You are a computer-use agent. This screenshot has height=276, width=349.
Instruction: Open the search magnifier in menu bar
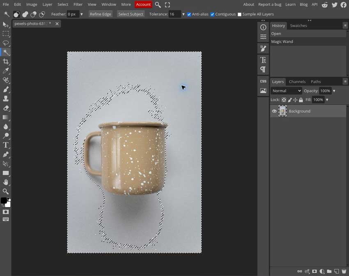tap(158, 5)
